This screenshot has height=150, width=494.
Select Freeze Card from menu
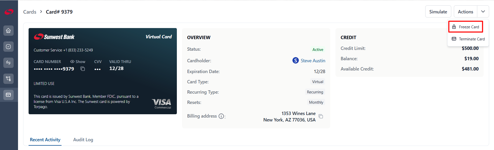pyautogui.click(x=466, y=27)
